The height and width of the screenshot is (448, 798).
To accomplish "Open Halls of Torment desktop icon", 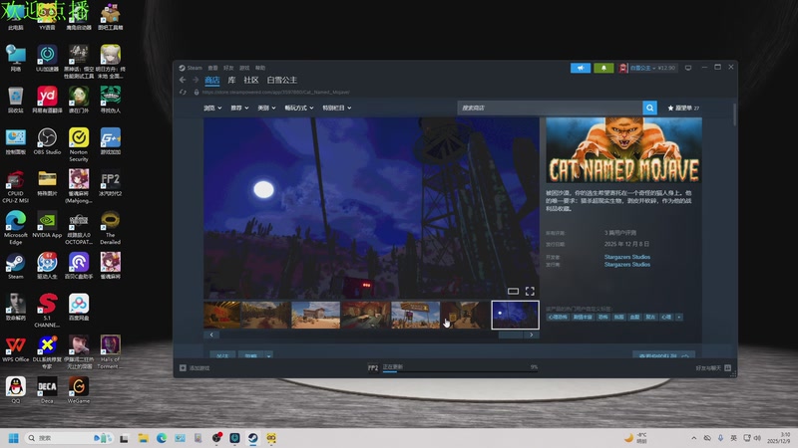I will pos(110,351).
